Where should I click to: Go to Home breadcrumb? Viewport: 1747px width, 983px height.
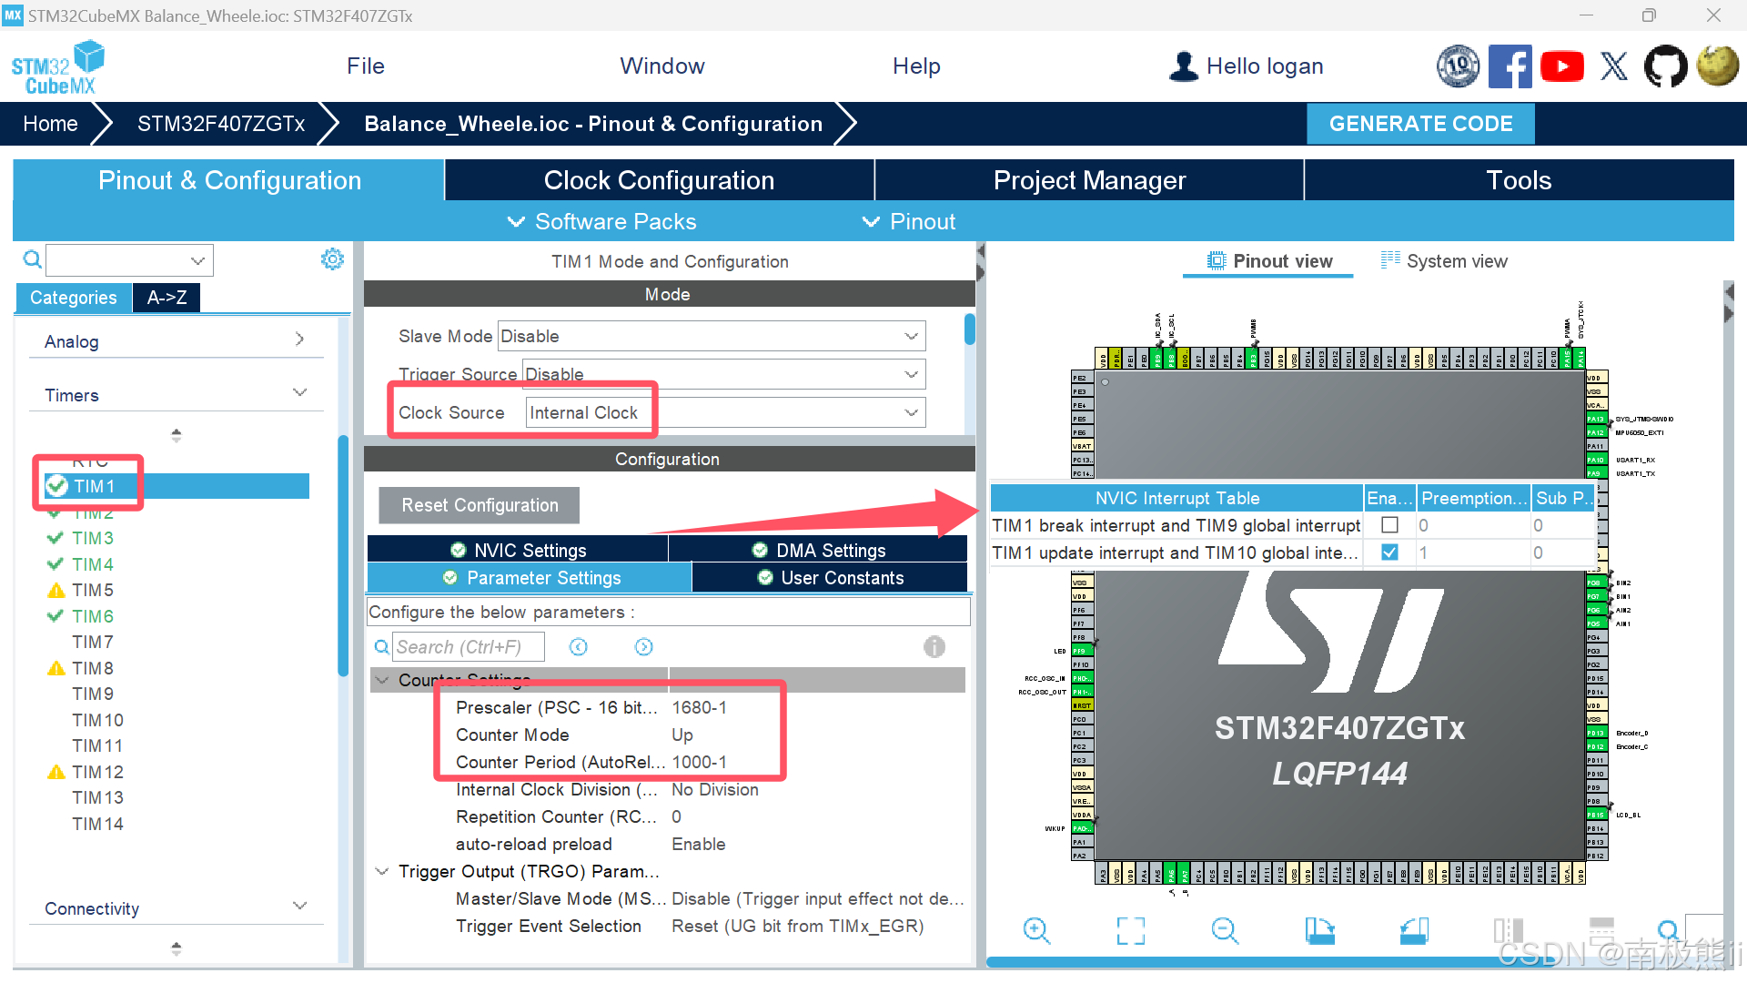coord(50,124)
